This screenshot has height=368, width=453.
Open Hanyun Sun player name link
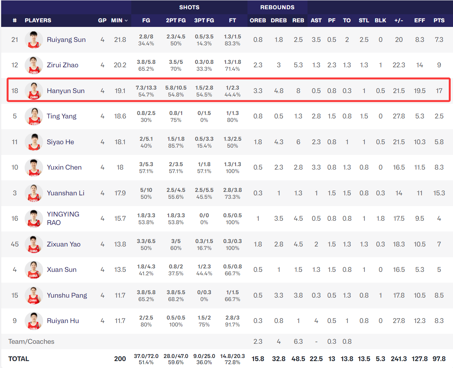click(x=65, y=91)
